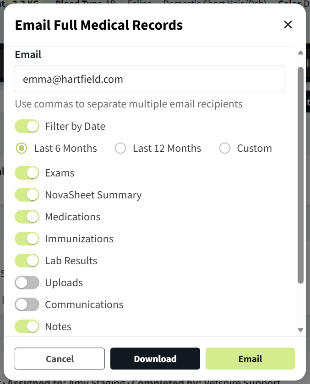Choose the Custom date range option

point(225,148)
